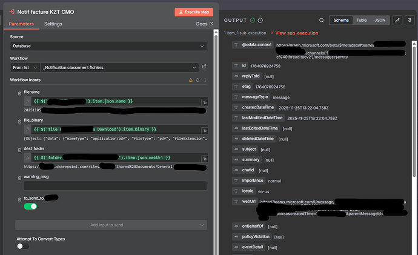Click the output success checkmark icon
The image size is (418, 255).
coord(253,20)
